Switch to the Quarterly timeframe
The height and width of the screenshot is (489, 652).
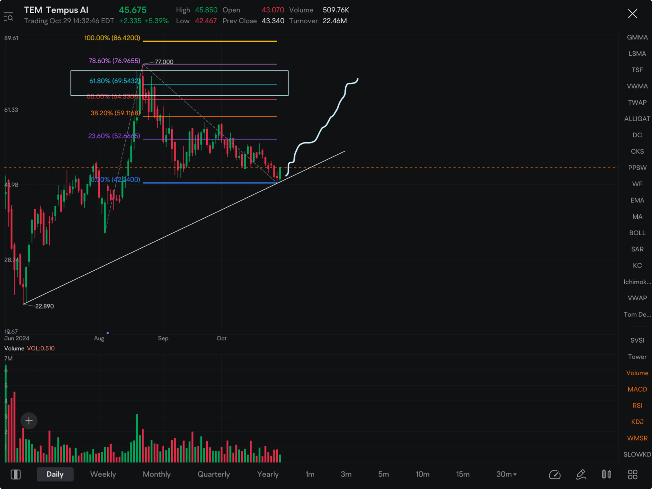pyautogui.click(x=214, y=474)
